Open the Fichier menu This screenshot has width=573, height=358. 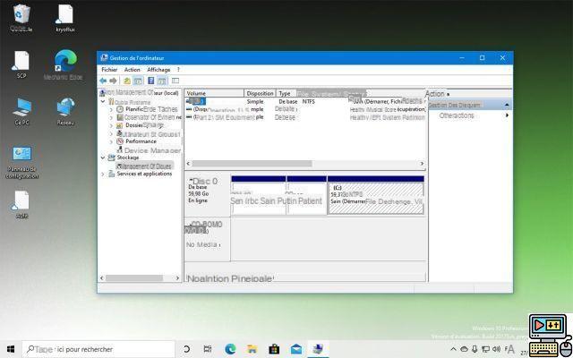coord(109,70)
